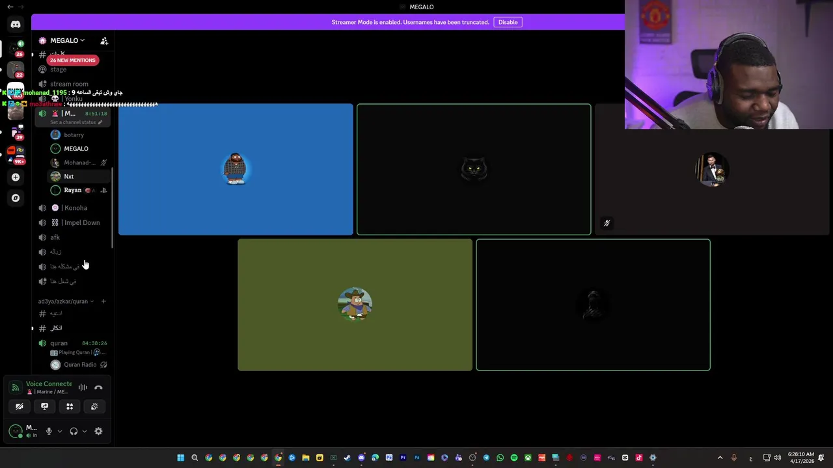833x468 pixels.
Task: Open File Explorer from the taskbar
Action: (x=306, y=458)
